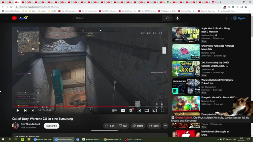The image size is (253, 142).
Task: Switch to OBS 27.2.1 taskbar window
Action: [x=134, y=139]
